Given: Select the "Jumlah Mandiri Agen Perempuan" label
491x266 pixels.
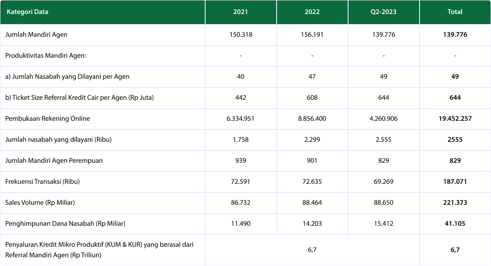Looking at the screenshot, I should [x=54, y=161].
